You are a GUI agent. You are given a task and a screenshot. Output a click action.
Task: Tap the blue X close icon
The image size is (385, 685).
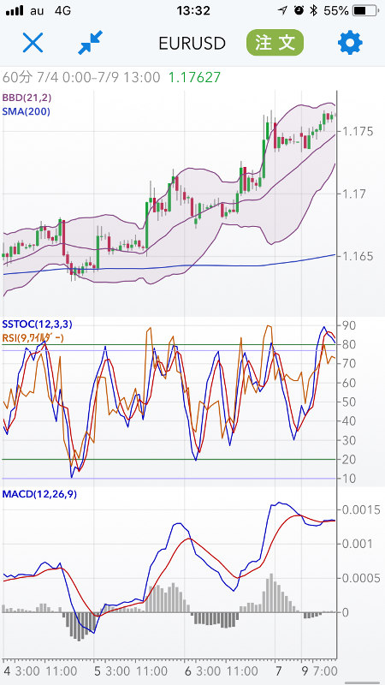pyautogui.click(x=33, y=43)
